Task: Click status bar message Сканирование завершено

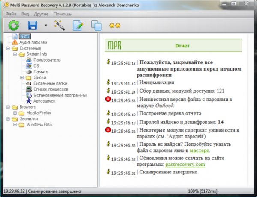Action: [x=54, y=191]
